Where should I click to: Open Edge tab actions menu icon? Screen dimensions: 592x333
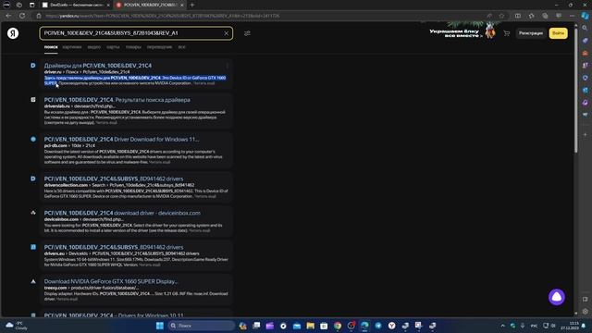[31, 5]
